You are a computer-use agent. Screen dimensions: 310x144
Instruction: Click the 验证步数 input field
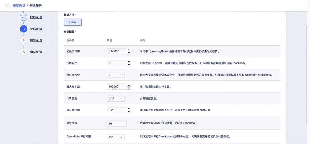pyautogui.click(x=116, y=124)
